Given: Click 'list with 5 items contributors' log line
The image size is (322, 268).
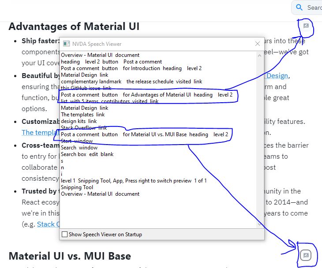Looking at the screenshot, I should [109, 101].
